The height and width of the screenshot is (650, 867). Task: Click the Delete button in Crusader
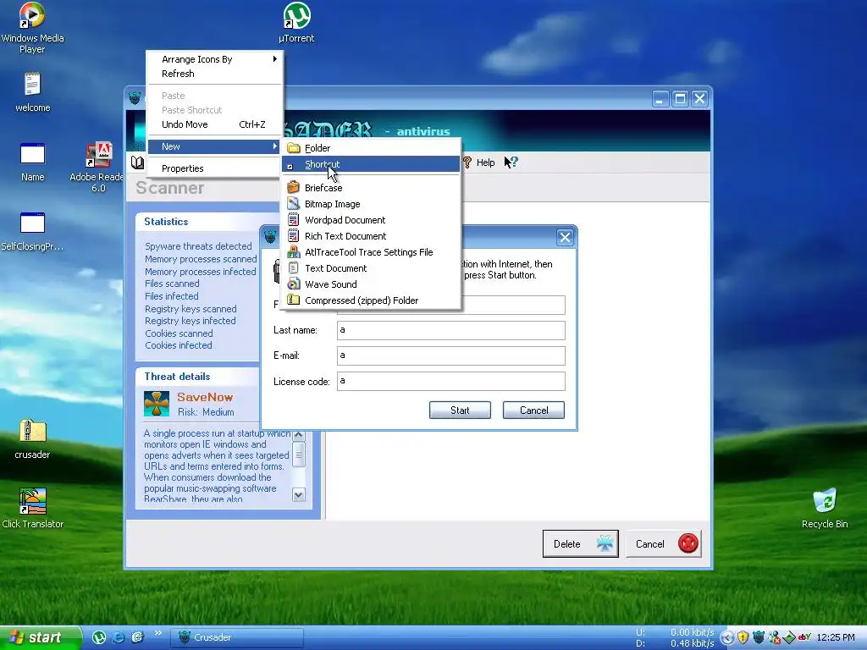click(x=581, y=544)
